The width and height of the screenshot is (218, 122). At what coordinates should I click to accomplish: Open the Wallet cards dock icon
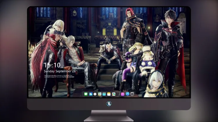tap(114, 94)
